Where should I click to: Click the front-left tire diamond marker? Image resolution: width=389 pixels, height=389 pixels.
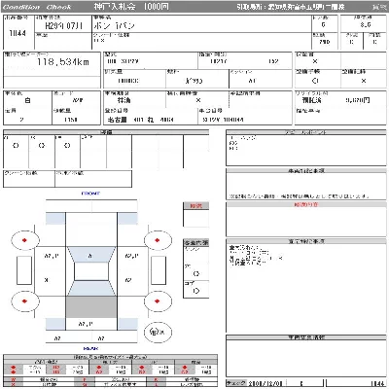(24, 240)
